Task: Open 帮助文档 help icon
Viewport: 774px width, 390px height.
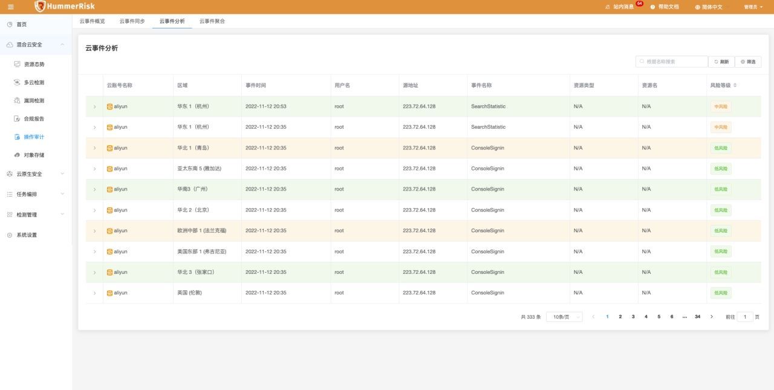Action: click(x=653, y=7)
